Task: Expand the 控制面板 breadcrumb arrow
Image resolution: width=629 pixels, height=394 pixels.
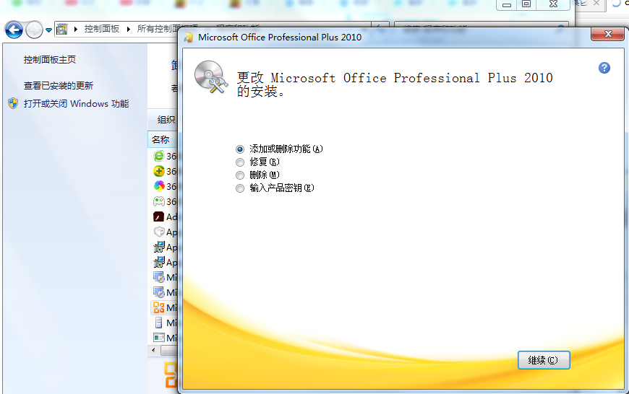Action: [130, 30]
